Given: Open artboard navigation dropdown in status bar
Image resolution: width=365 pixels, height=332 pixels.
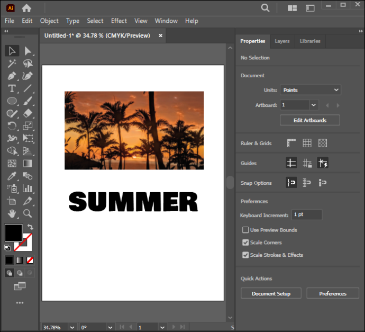Looking at the screenshot, I should pyautogui.click(x=162, y=327).
